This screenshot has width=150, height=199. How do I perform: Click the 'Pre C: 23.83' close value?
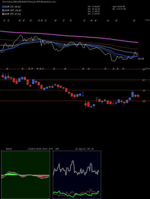(94, 14)
